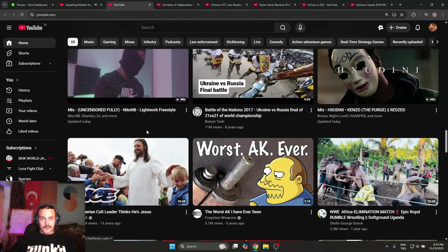Activate voice search microphone
This screenshot has width=448, height=252.
pos(300,28)
